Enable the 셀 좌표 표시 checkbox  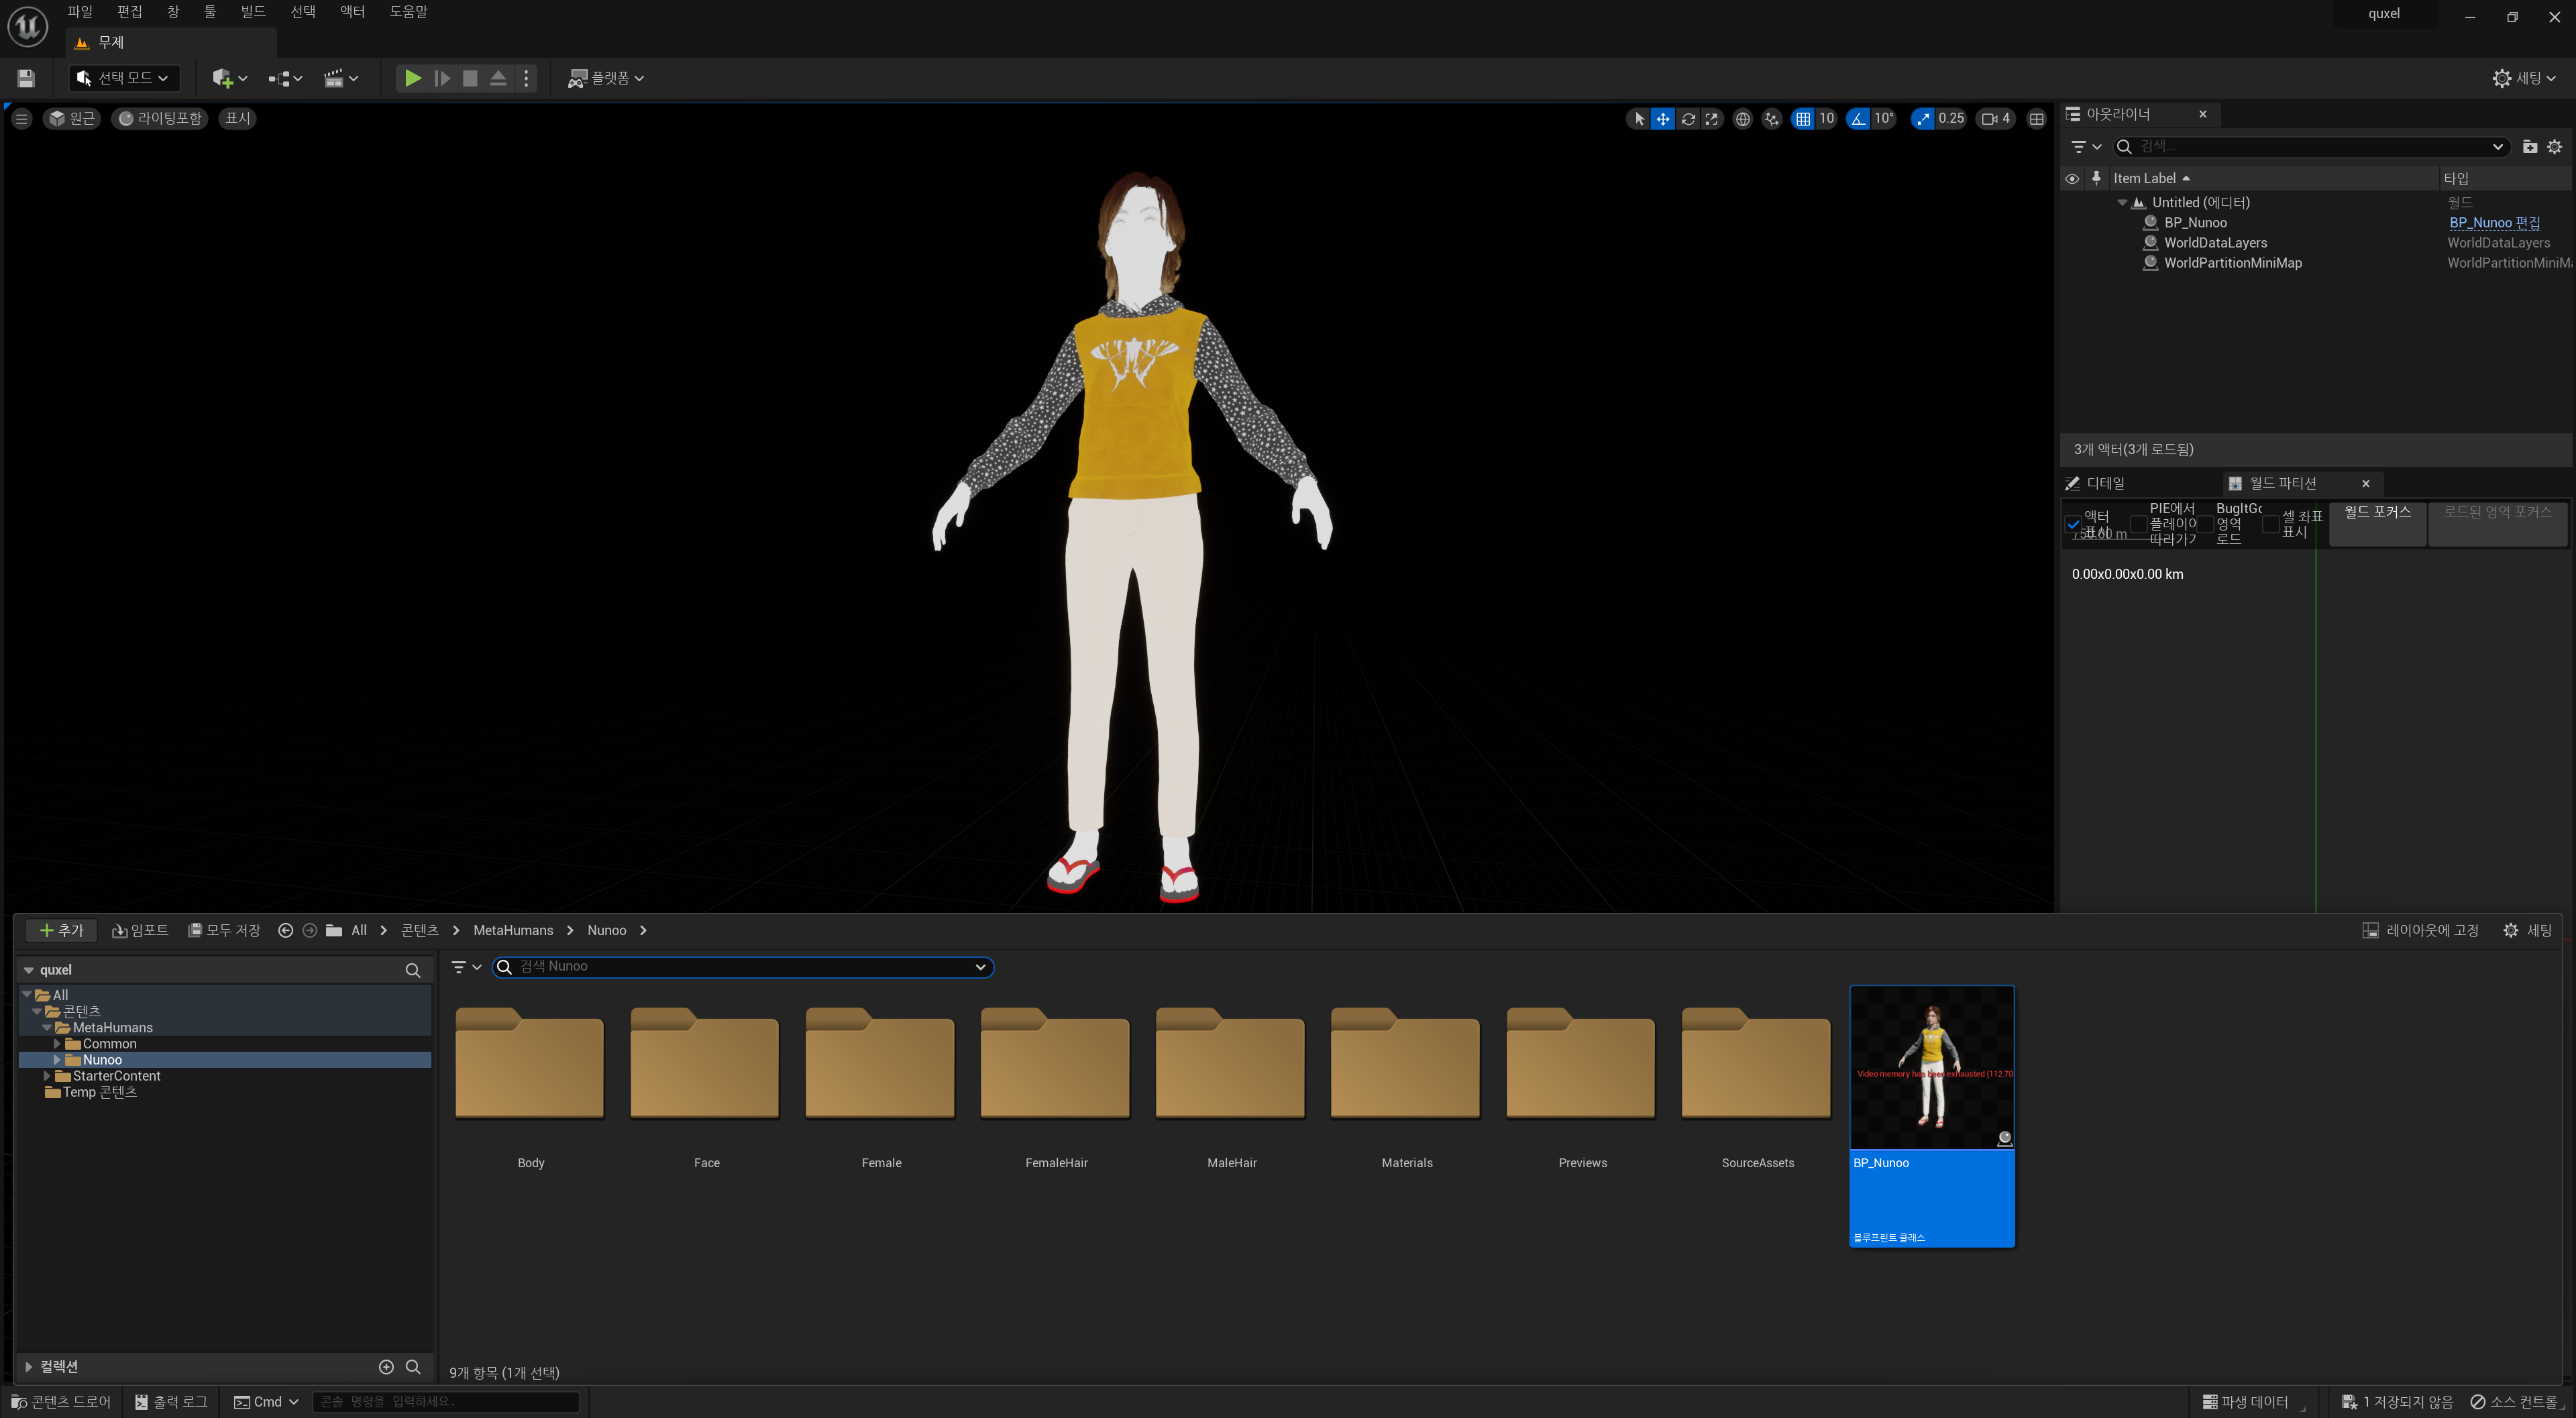tap(2270, 524)
